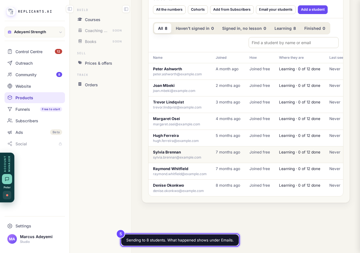Click the Books icon in the Build section
The height and width of the screenshot is (253, 360).
pos(80,41)
